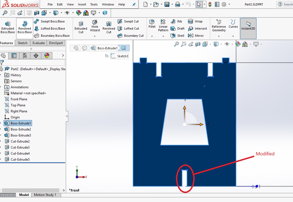Click the Print icon
The height and width of the screenshot is (202, 293).
tap(178, 4)
